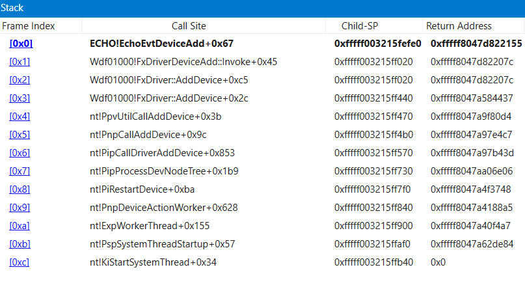Click frame [0x9] link
Viewport: 525px width, 304px height.
coord(20,208)
